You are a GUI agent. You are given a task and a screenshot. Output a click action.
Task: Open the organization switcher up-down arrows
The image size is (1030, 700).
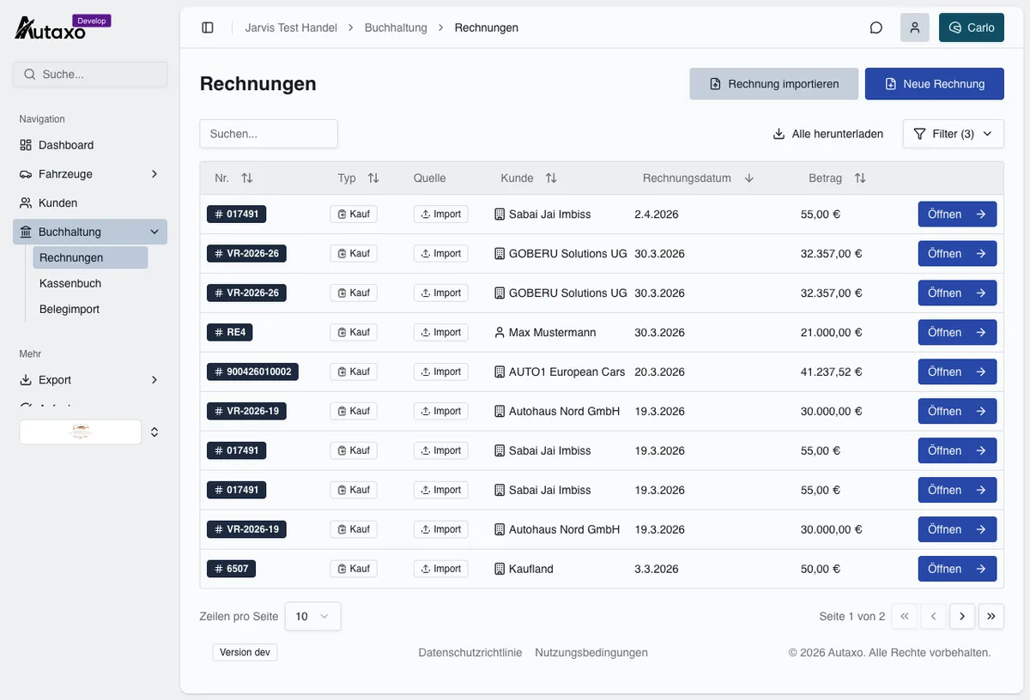pyautogui.click(x=154, y=432)
